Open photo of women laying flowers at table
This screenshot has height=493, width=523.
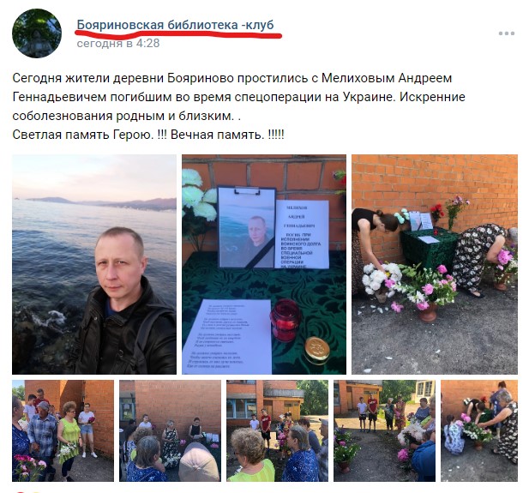click(435, 264)
